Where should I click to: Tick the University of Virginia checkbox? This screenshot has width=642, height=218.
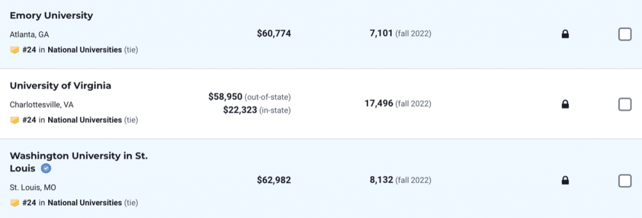coord(625,105)
